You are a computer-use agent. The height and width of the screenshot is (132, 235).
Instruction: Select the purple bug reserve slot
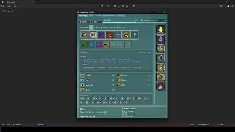click(x=99, y=45)
